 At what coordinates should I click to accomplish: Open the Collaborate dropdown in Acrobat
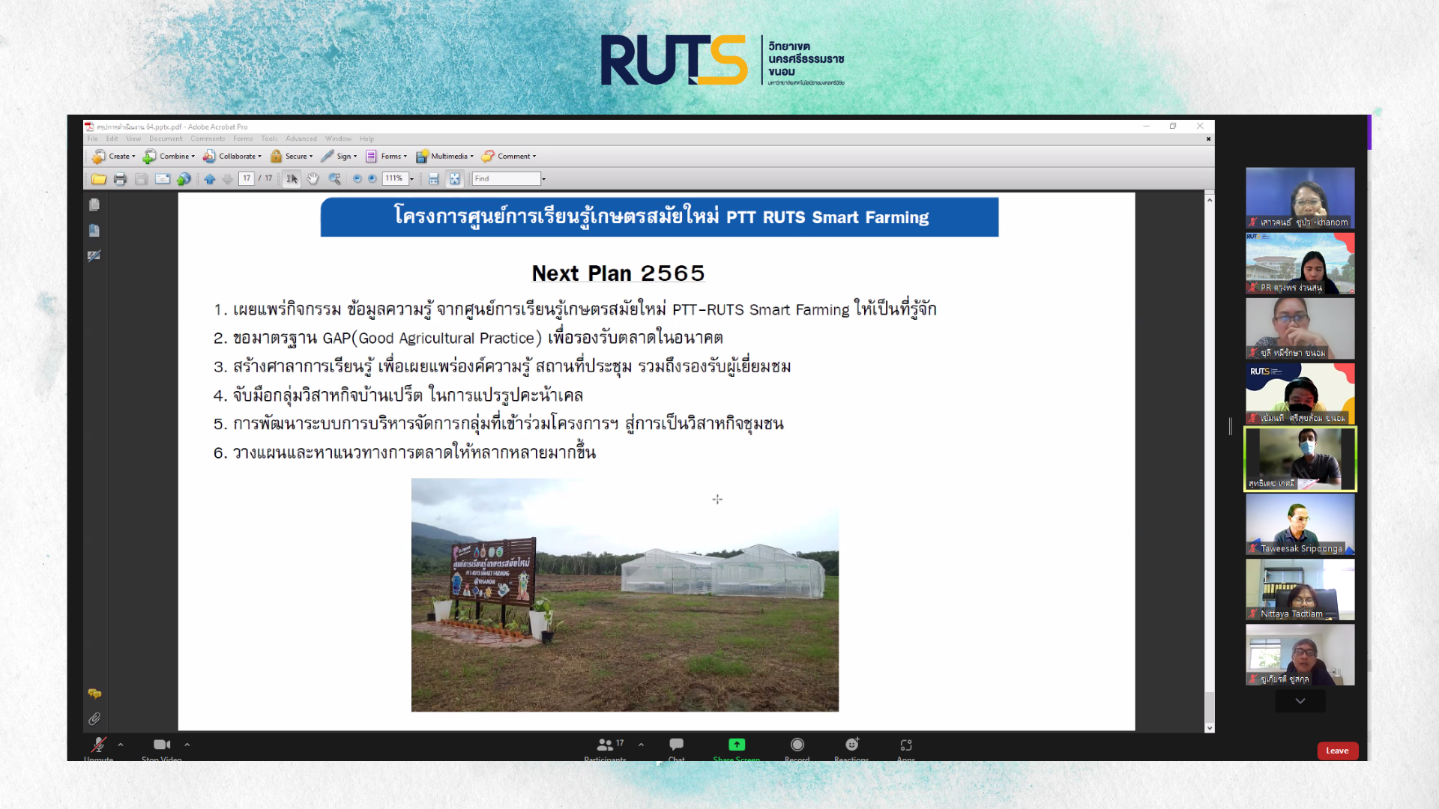tap(232, 157)
